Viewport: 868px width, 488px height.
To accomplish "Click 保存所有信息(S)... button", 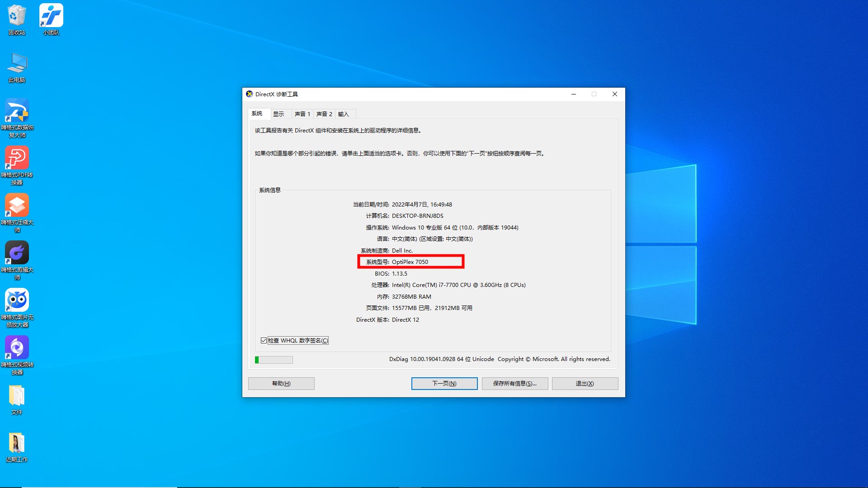I will click(515, 384).
